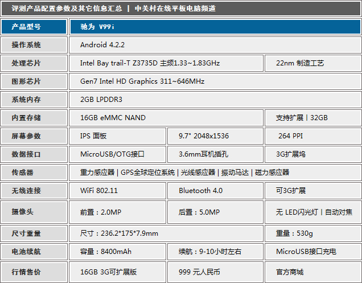362x283 pixels.
Task: Select the '内置存储' row label
Action: [34, 118]
